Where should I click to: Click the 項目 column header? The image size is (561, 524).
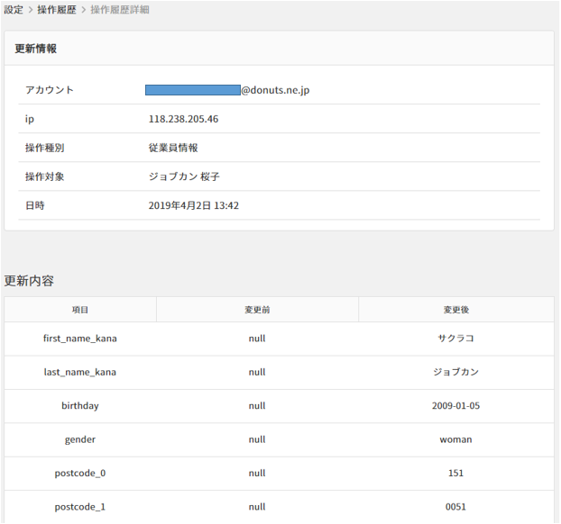80,310
